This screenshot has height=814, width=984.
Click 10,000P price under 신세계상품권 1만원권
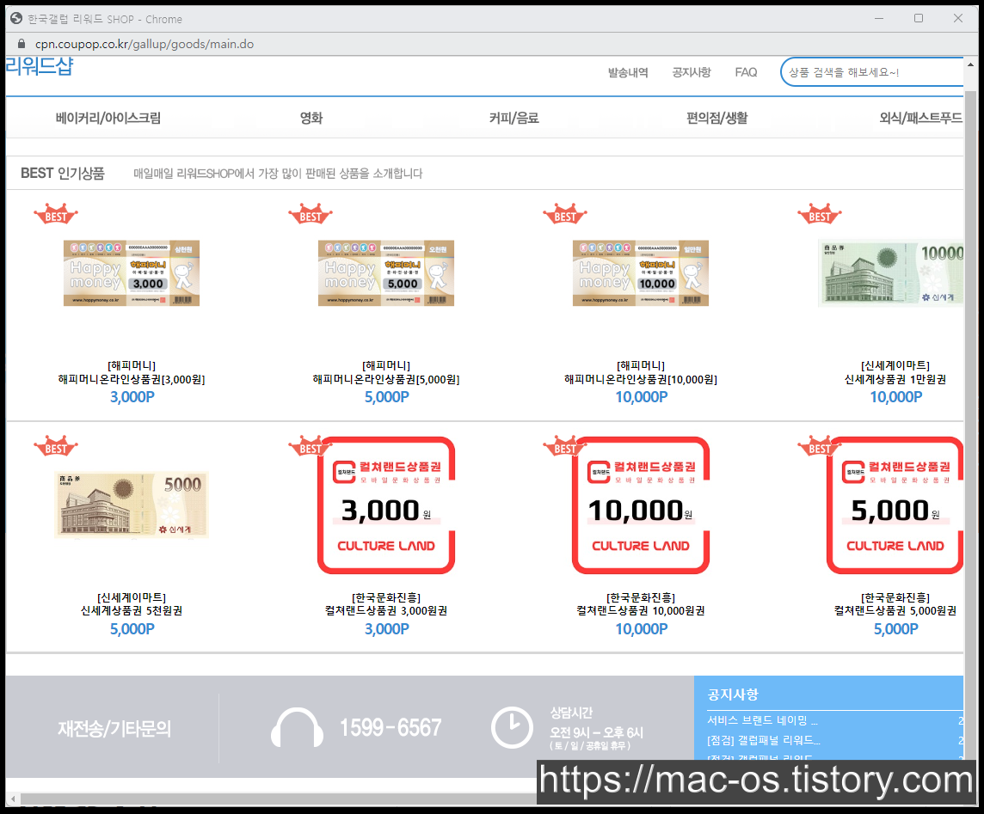(895, 397)
